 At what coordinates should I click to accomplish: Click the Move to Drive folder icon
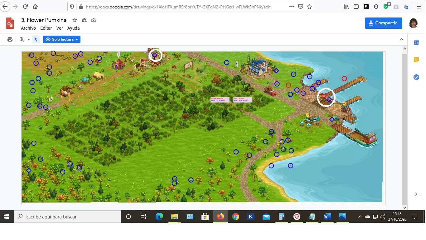[x=84, y=20]
